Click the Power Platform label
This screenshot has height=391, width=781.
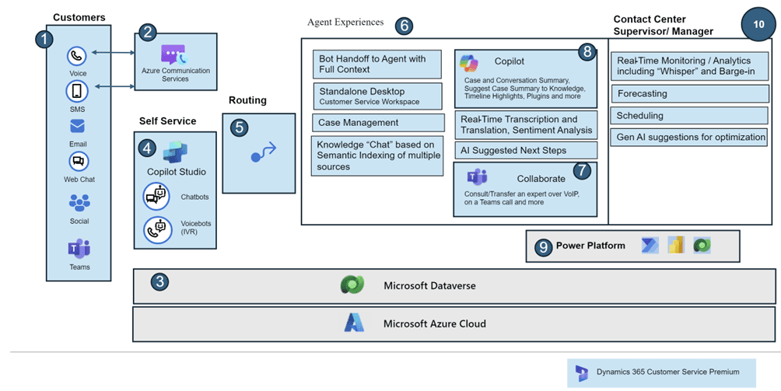(x=590, y=246)
